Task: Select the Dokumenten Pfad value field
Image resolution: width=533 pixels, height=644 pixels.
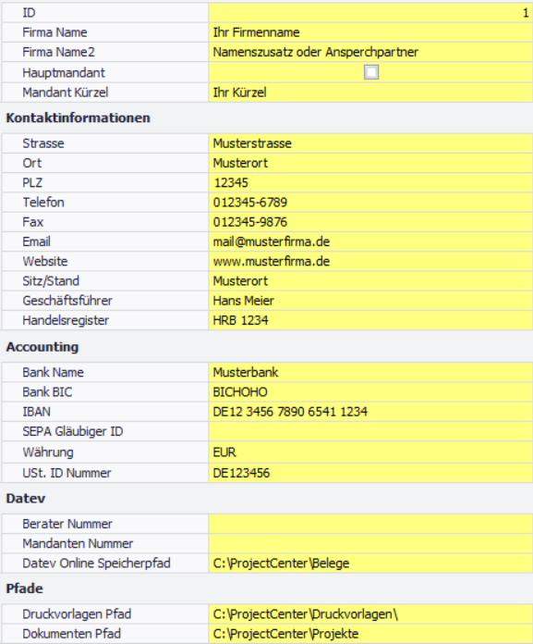Action: click(x=370, y=634)
